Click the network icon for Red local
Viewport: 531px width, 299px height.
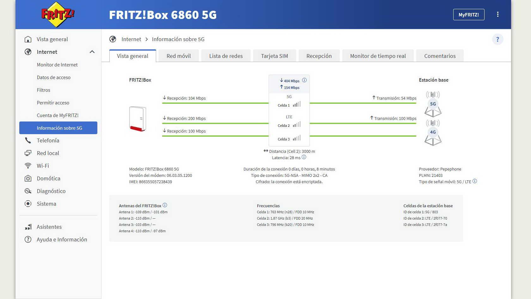[x=28, y=153]
